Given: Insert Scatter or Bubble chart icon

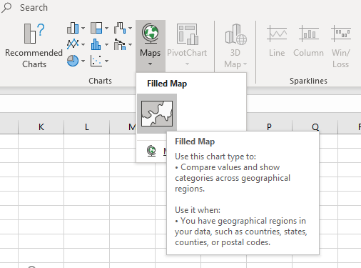Looking at the screenshot, I should (96, 61).
